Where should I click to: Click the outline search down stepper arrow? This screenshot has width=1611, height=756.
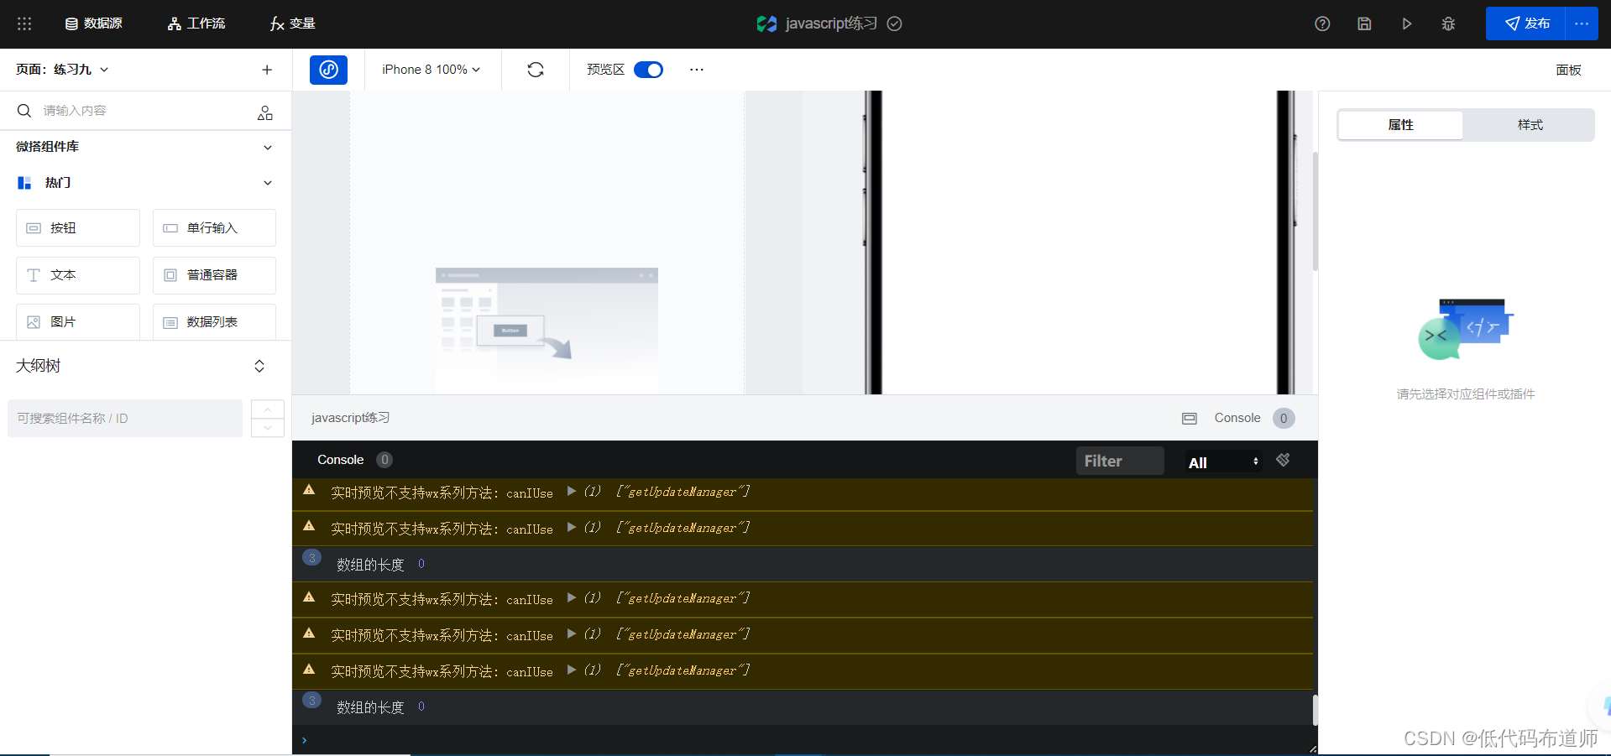[x=268, y=428]
